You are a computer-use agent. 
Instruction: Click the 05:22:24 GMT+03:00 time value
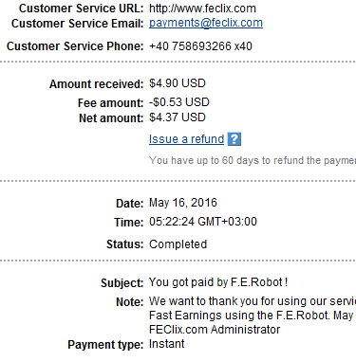coord(203,222)
